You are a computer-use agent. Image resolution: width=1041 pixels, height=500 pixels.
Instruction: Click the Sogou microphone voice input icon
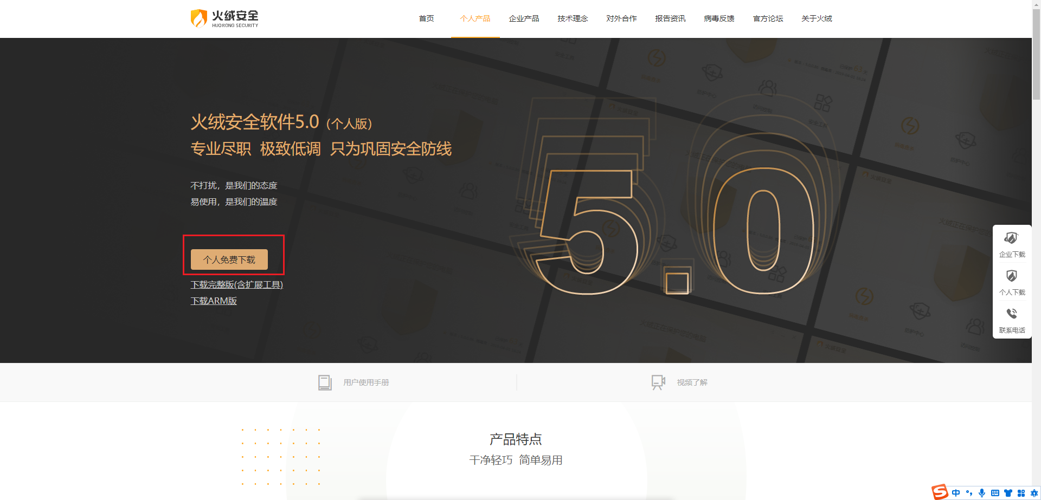(x=981, y=493)
